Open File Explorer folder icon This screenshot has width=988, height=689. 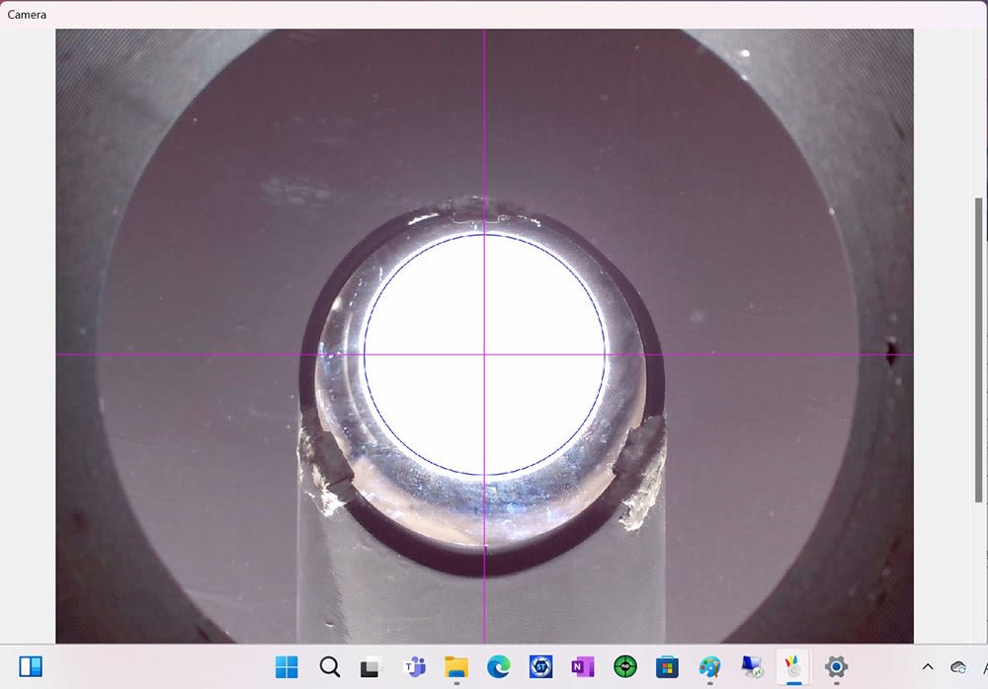456,666
